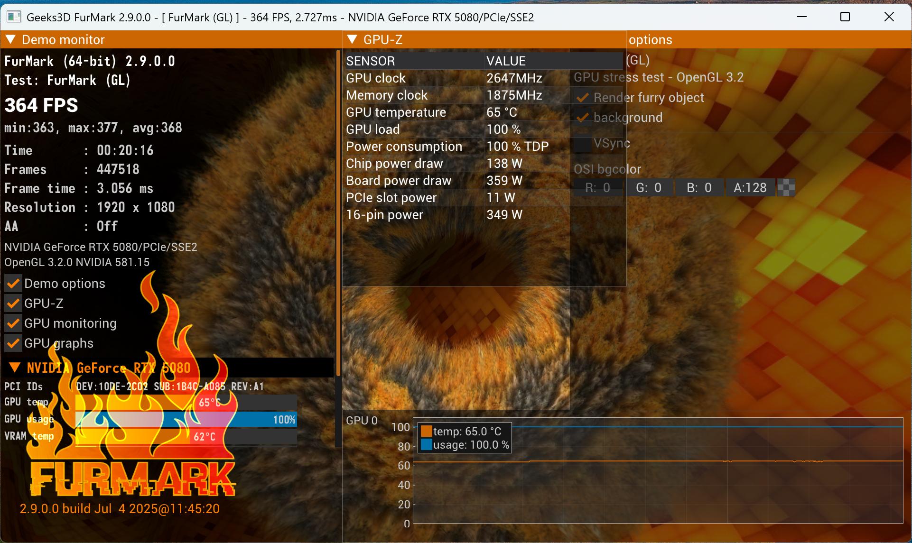Click the Demo monitor vertical scrollbar

338,213
